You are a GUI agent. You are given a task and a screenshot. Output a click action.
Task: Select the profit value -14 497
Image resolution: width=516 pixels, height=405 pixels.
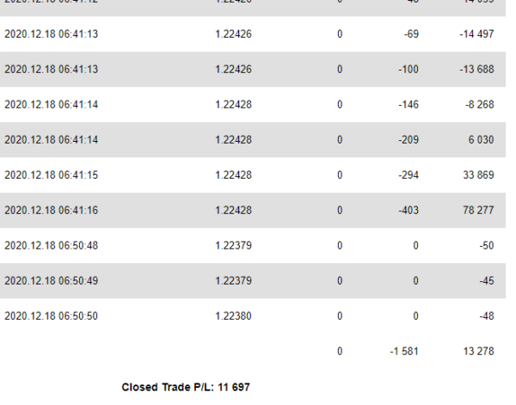(x=476, y=34)
